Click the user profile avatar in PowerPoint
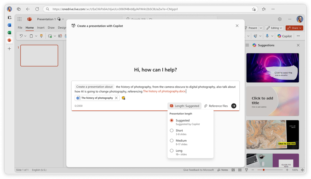 point(300,19)
